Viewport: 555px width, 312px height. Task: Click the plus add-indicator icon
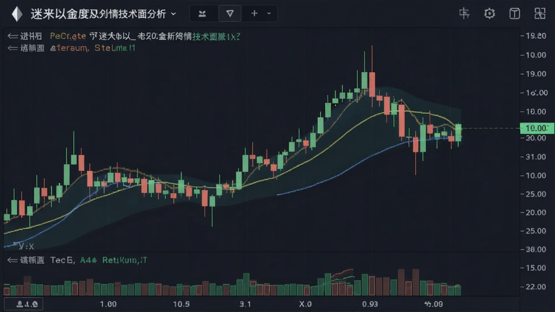(x=254, y=14)
